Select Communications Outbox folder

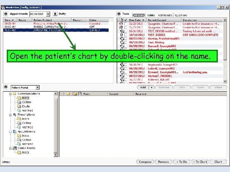(24, 102)
